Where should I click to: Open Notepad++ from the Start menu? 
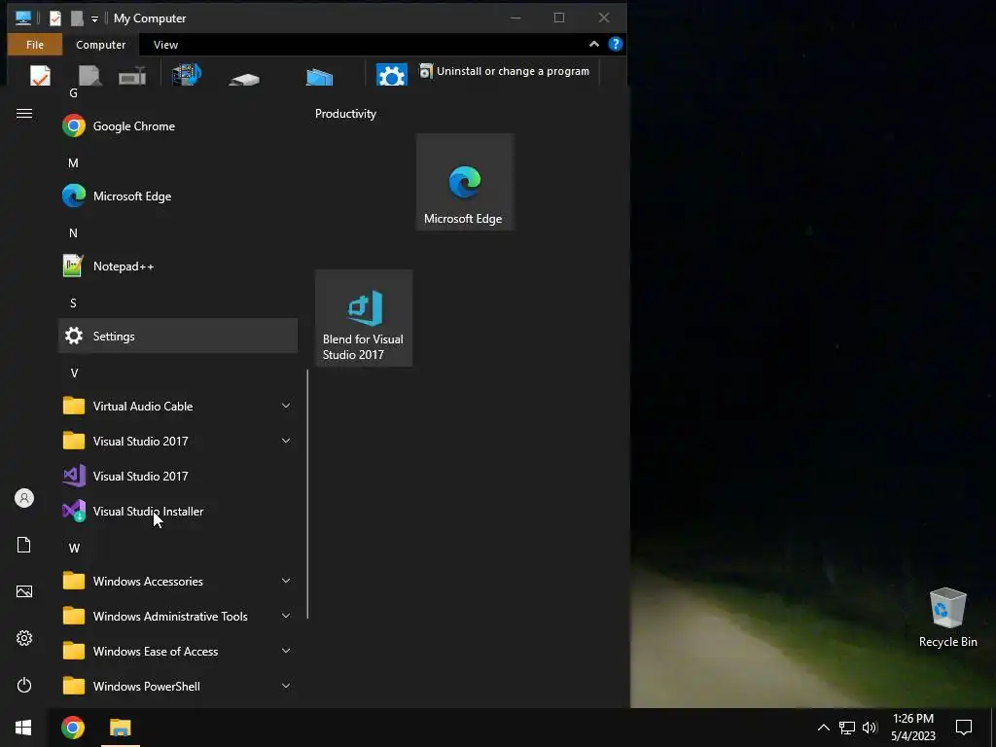[x=178, y=267]
